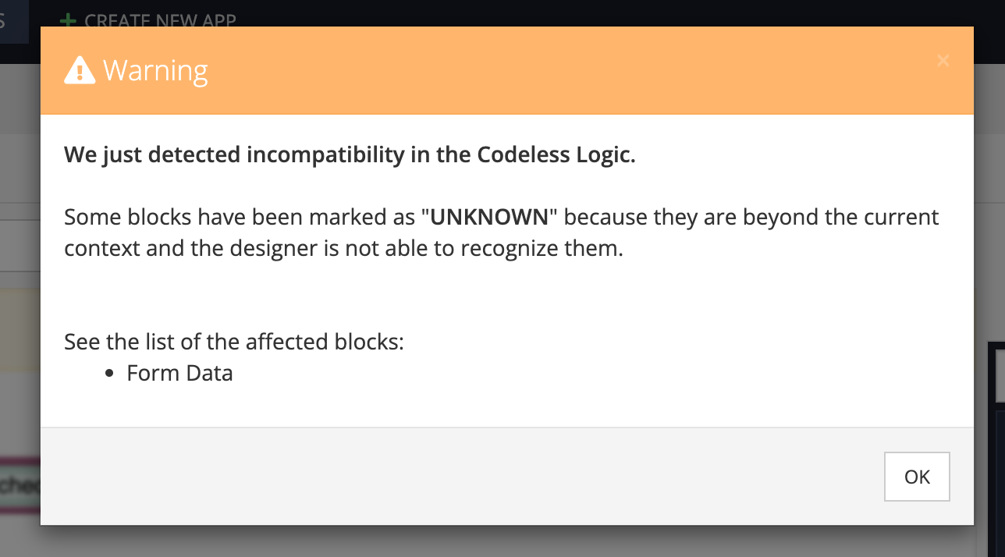Click the Warning title text
Viewport: 1005px width, 557px height.
coord(155,71)
